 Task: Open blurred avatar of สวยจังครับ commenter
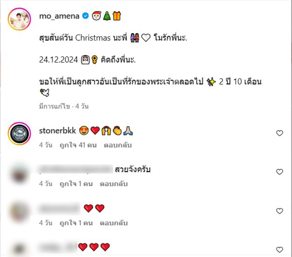[x=19, y=174]
